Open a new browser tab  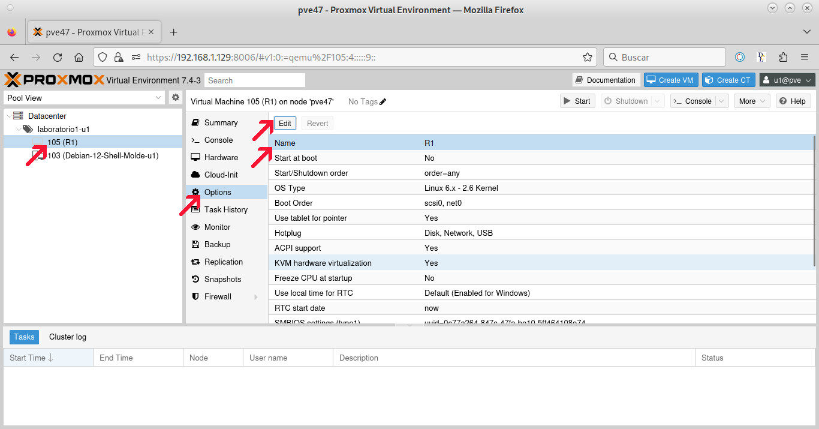click(174, 32)
